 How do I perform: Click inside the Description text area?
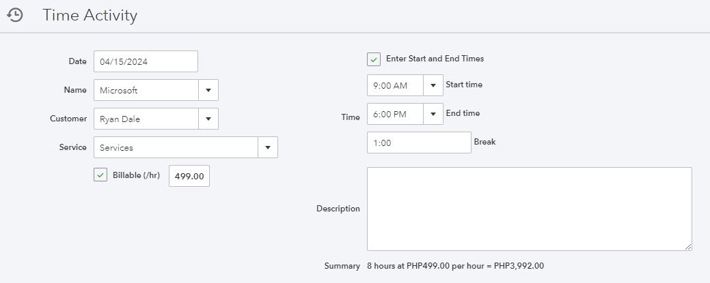[x=529, y=209]
